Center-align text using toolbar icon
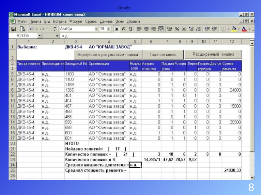 point(146,29)
